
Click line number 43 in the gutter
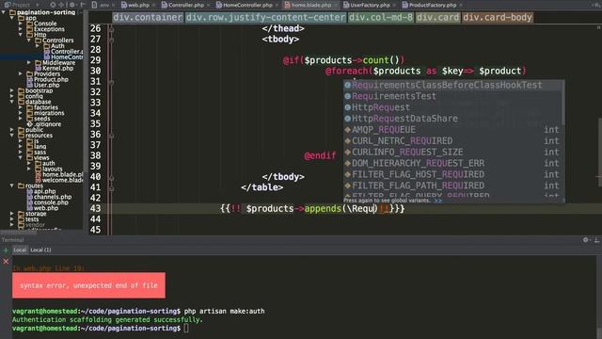coord(95,209)
